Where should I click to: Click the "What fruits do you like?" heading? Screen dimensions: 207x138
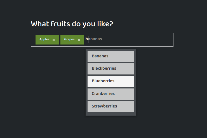[x=72, y=24]
